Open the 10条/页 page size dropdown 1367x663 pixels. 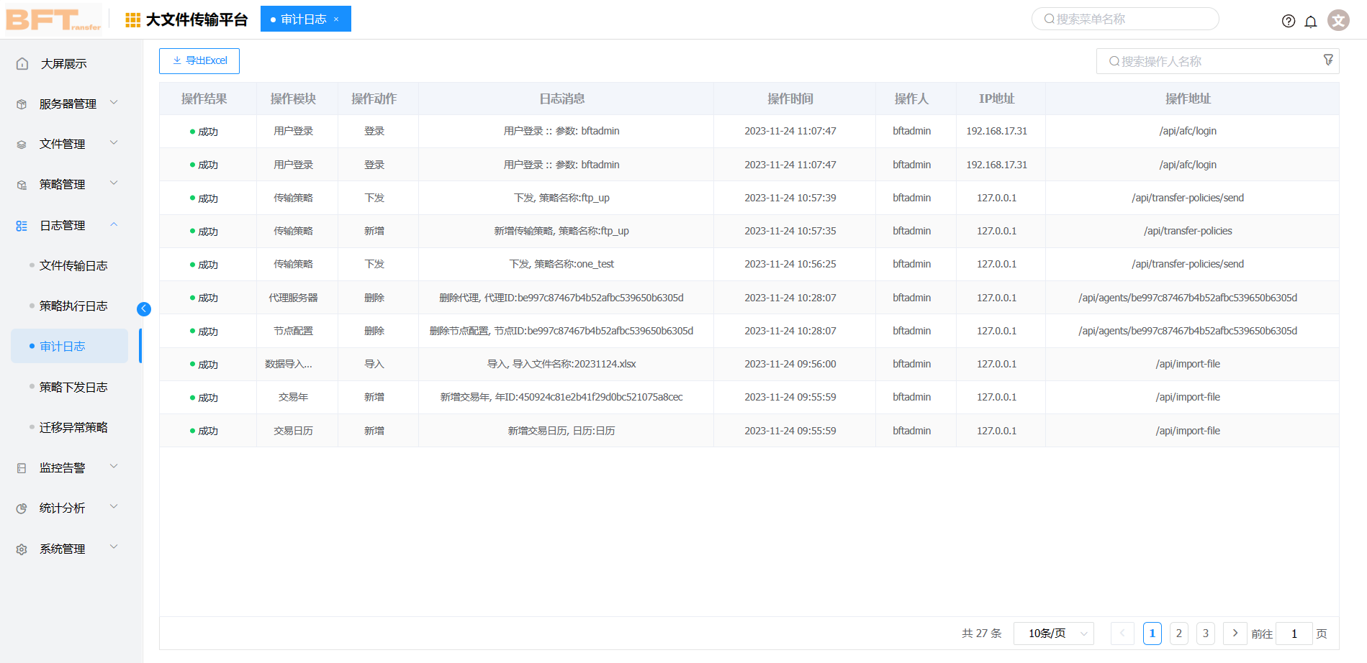point(1053,634)
